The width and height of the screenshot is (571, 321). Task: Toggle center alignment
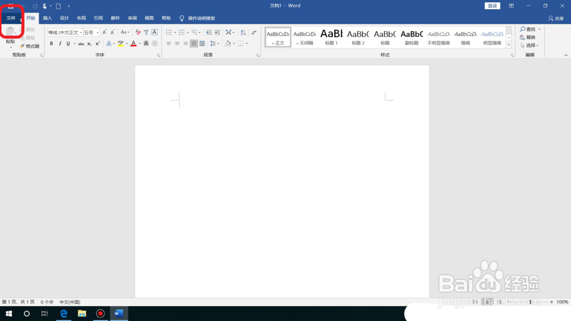click(177, 44)
